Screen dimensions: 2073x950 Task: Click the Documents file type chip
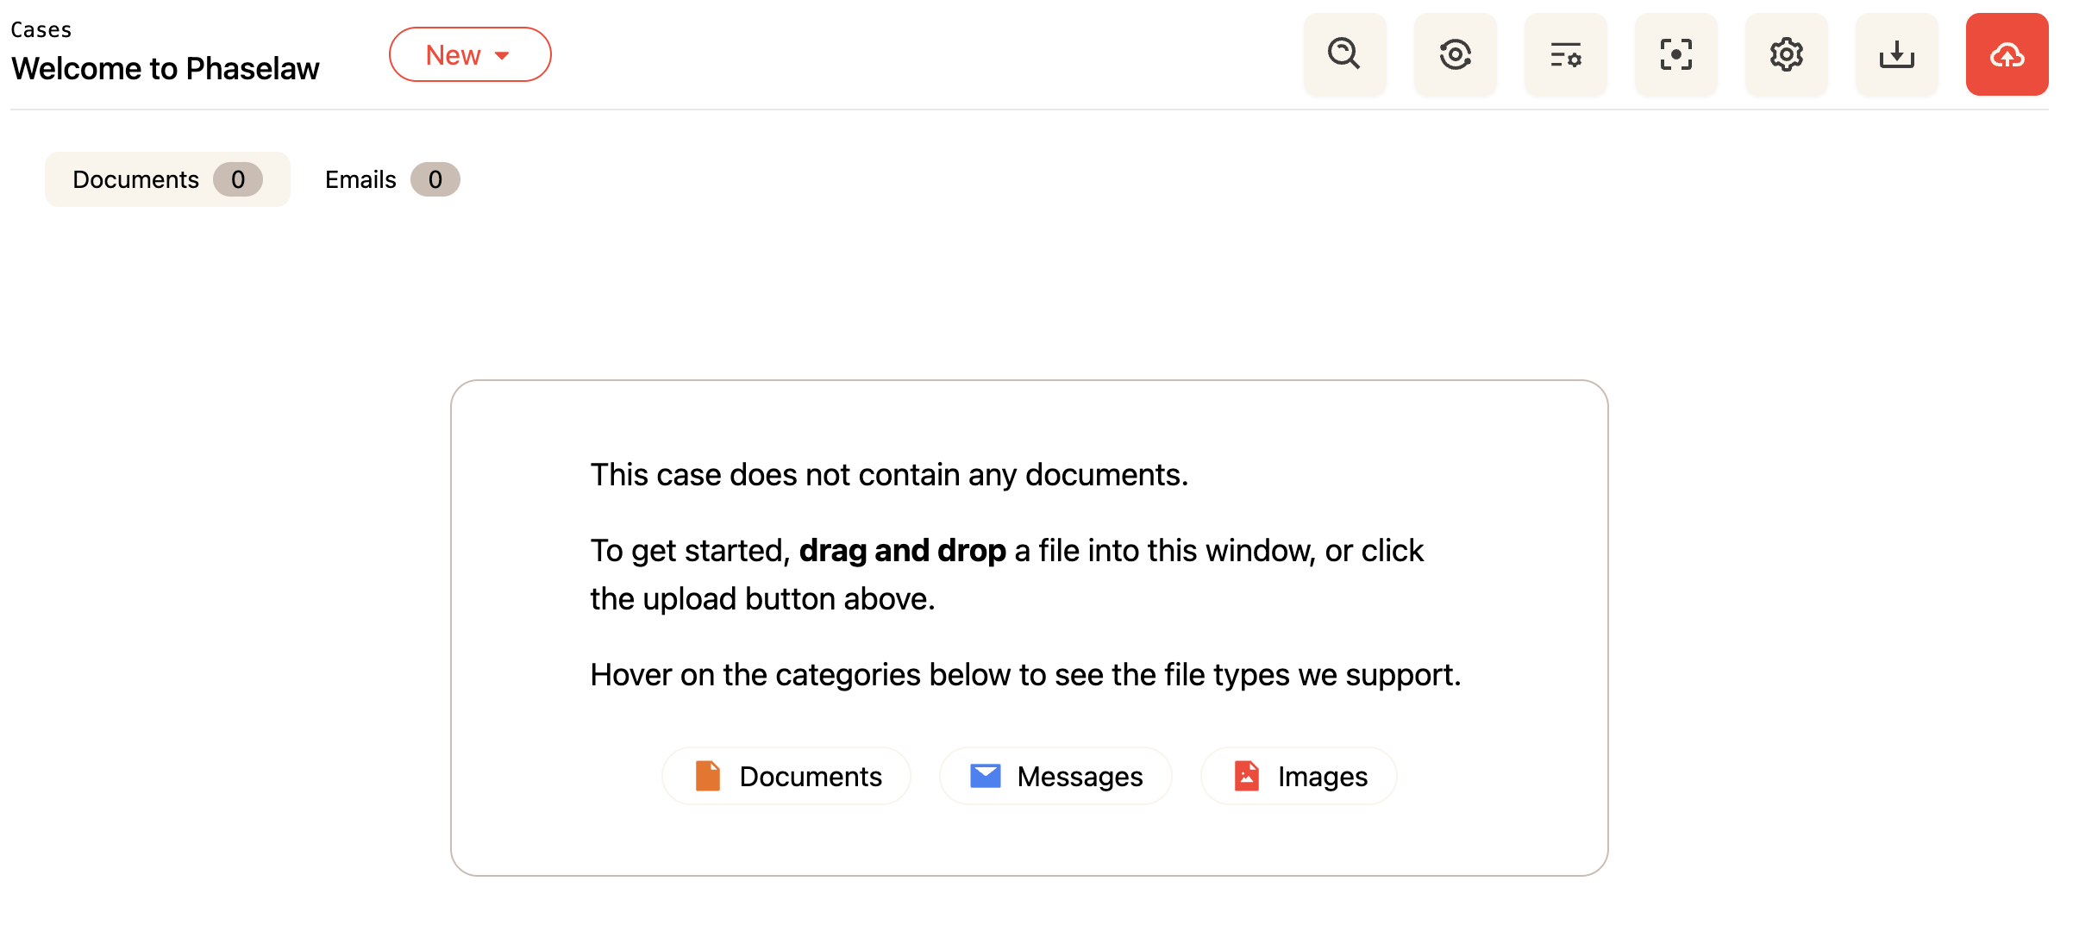[786, 776]
